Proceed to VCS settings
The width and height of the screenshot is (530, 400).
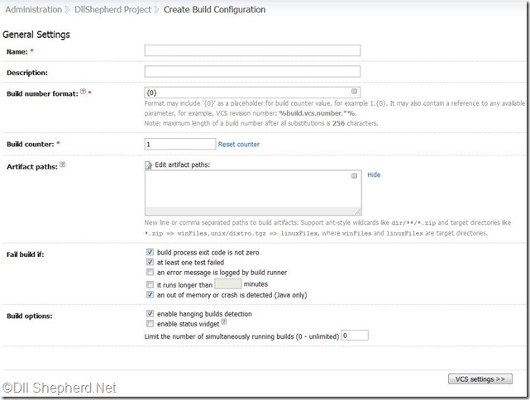click(480, 379)
